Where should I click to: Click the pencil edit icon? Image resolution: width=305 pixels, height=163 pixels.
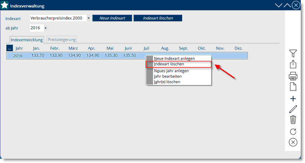click(293, 109)
